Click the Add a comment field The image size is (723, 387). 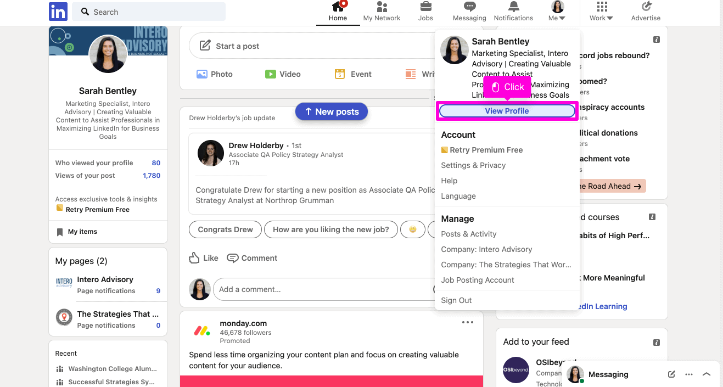pos(326,289)
